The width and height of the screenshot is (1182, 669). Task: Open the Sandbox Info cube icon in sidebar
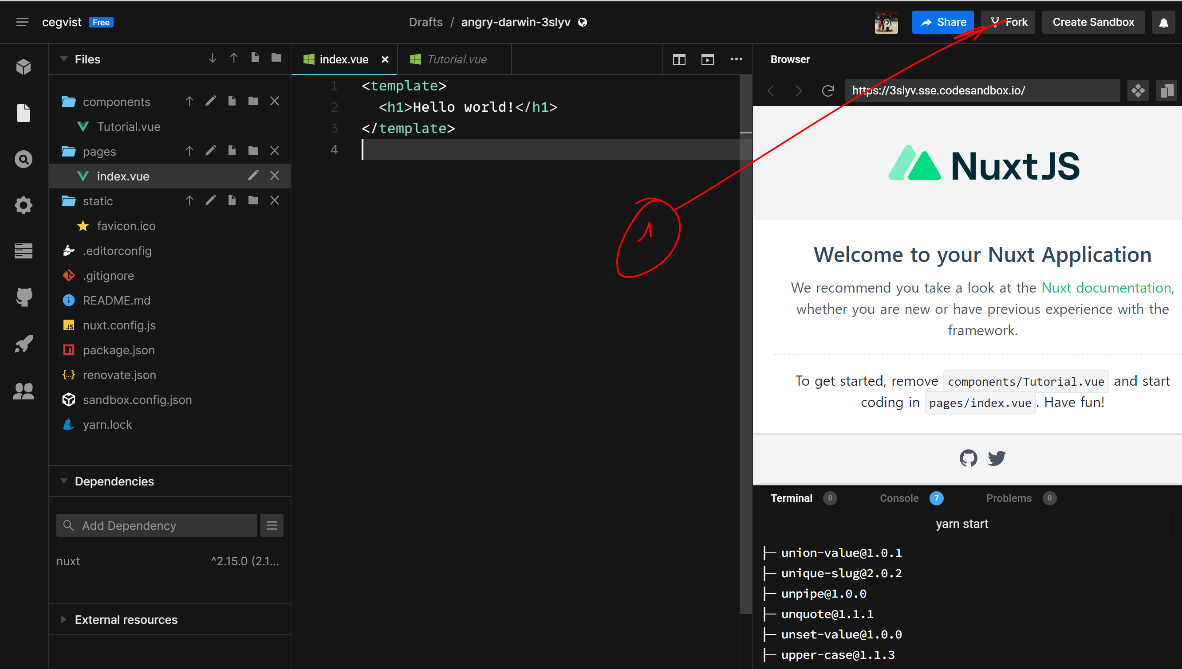tap(24, 67)
